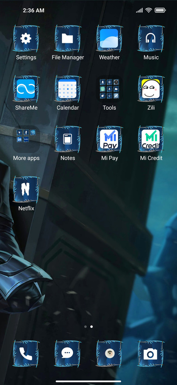This screenshot has width=177, height=385.
Task: Tap the "File Manager" label
Action: pos(68,57)
